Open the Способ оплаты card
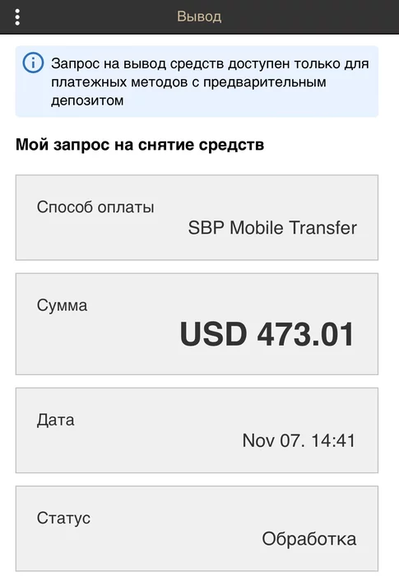Viewport: 399px width, 576px height. pos(197,217)
